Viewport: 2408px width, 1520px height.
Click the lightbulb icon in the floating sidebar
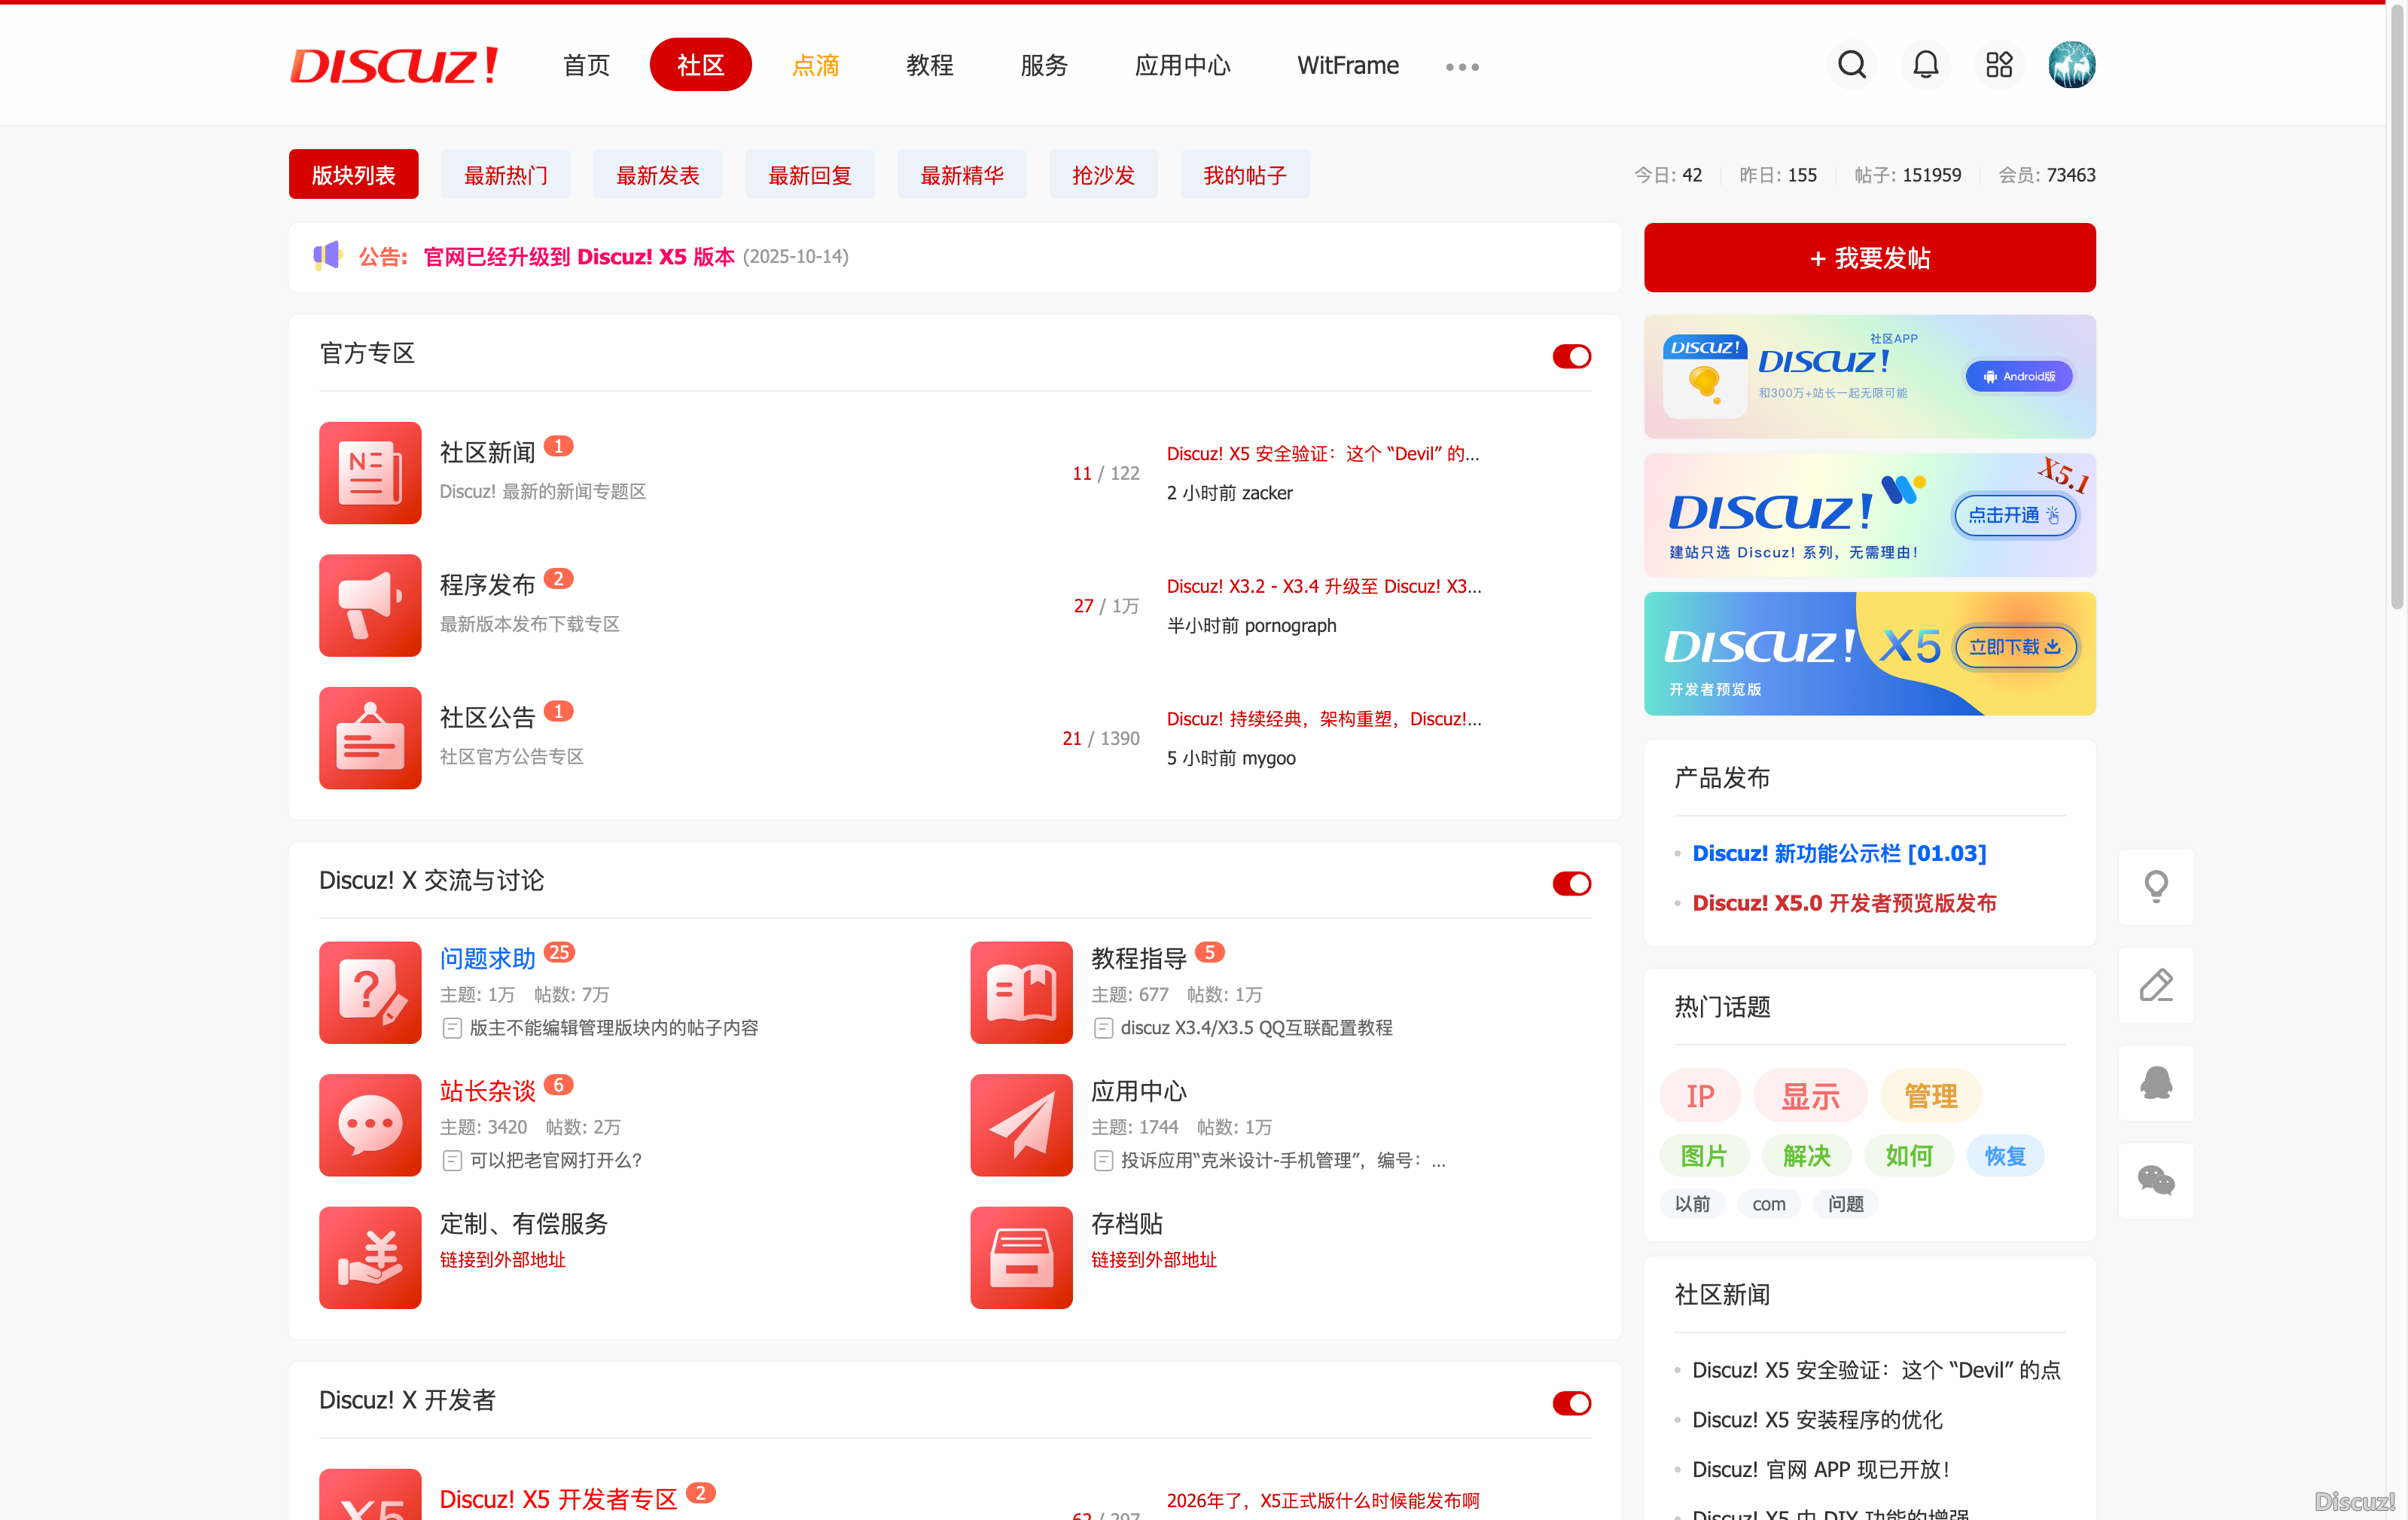pos(2156,887)
